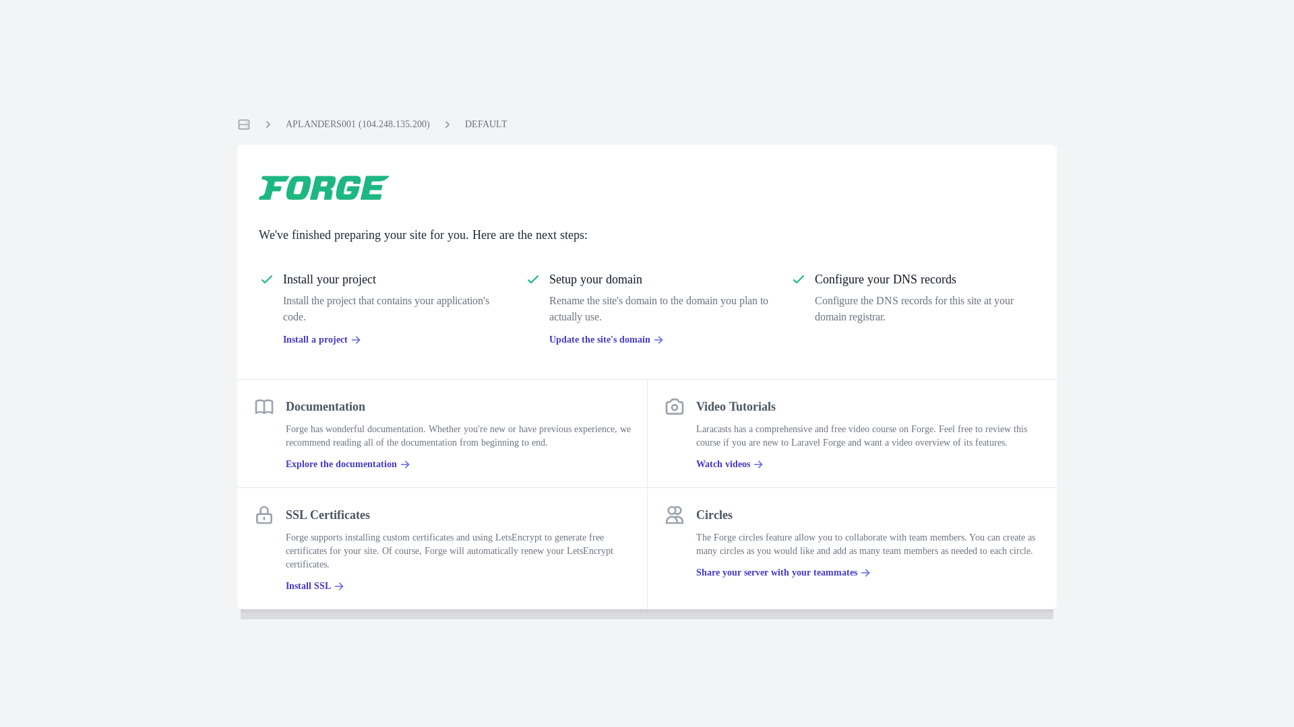Click the arrow after Watch videos
1294x727 pixels.
click(x=758, y=465)
